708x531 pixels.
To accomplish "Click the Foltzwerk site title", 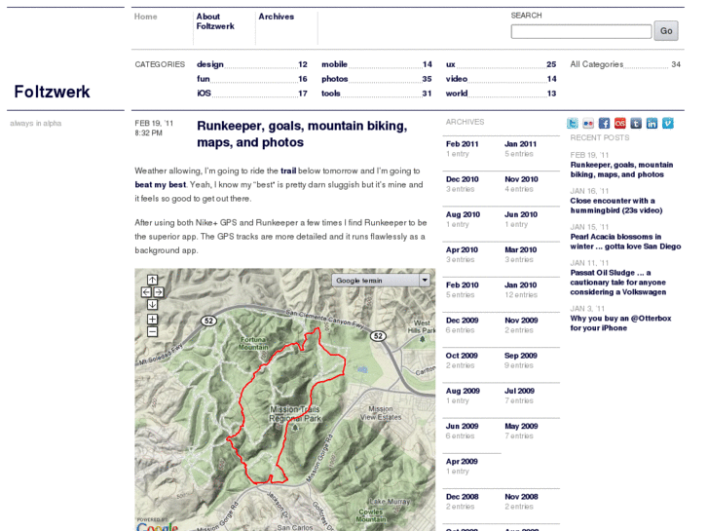I will pyautogui.click(x=52, y=92).
